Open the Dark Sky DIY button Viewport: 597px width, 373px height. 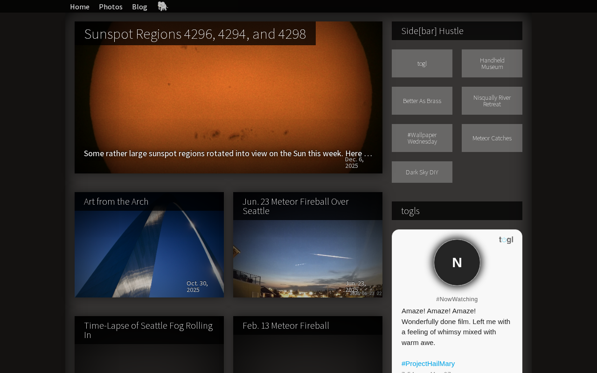click(x=422, y=172)
